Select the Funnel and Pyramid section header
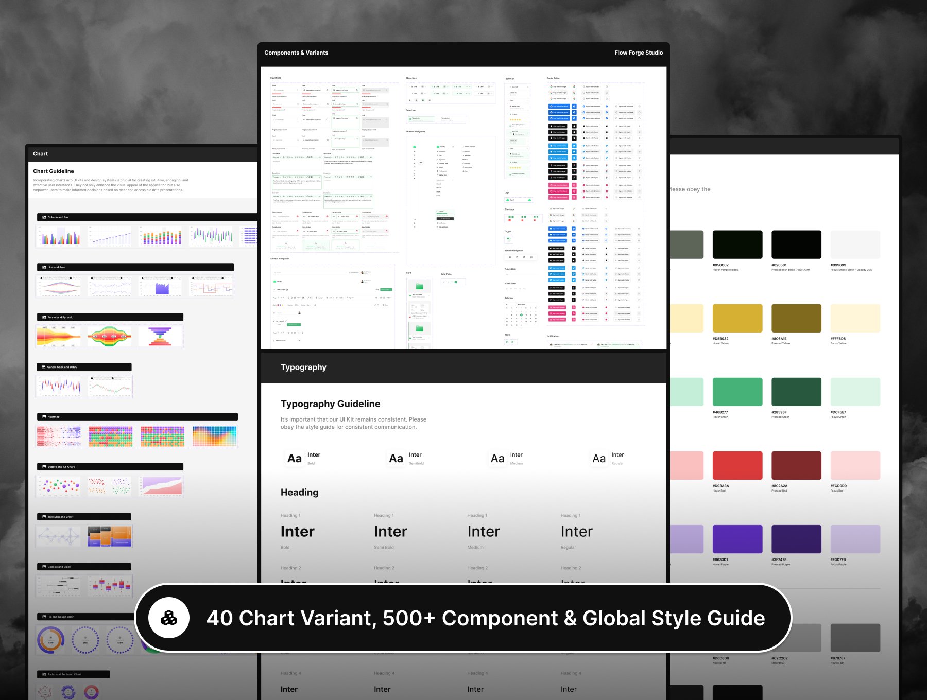 [x=110, y=317]
